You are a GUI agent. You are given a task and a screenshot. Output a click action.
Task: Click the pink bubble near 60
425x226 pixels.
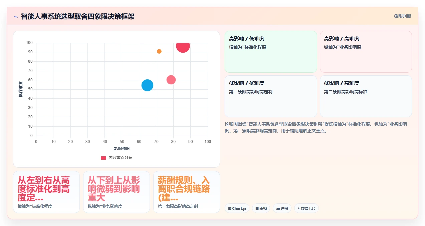[x=171, y=80]
